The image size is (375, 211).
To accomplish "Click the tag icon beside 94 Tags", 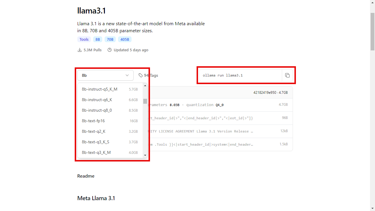I will pos(141,75).
